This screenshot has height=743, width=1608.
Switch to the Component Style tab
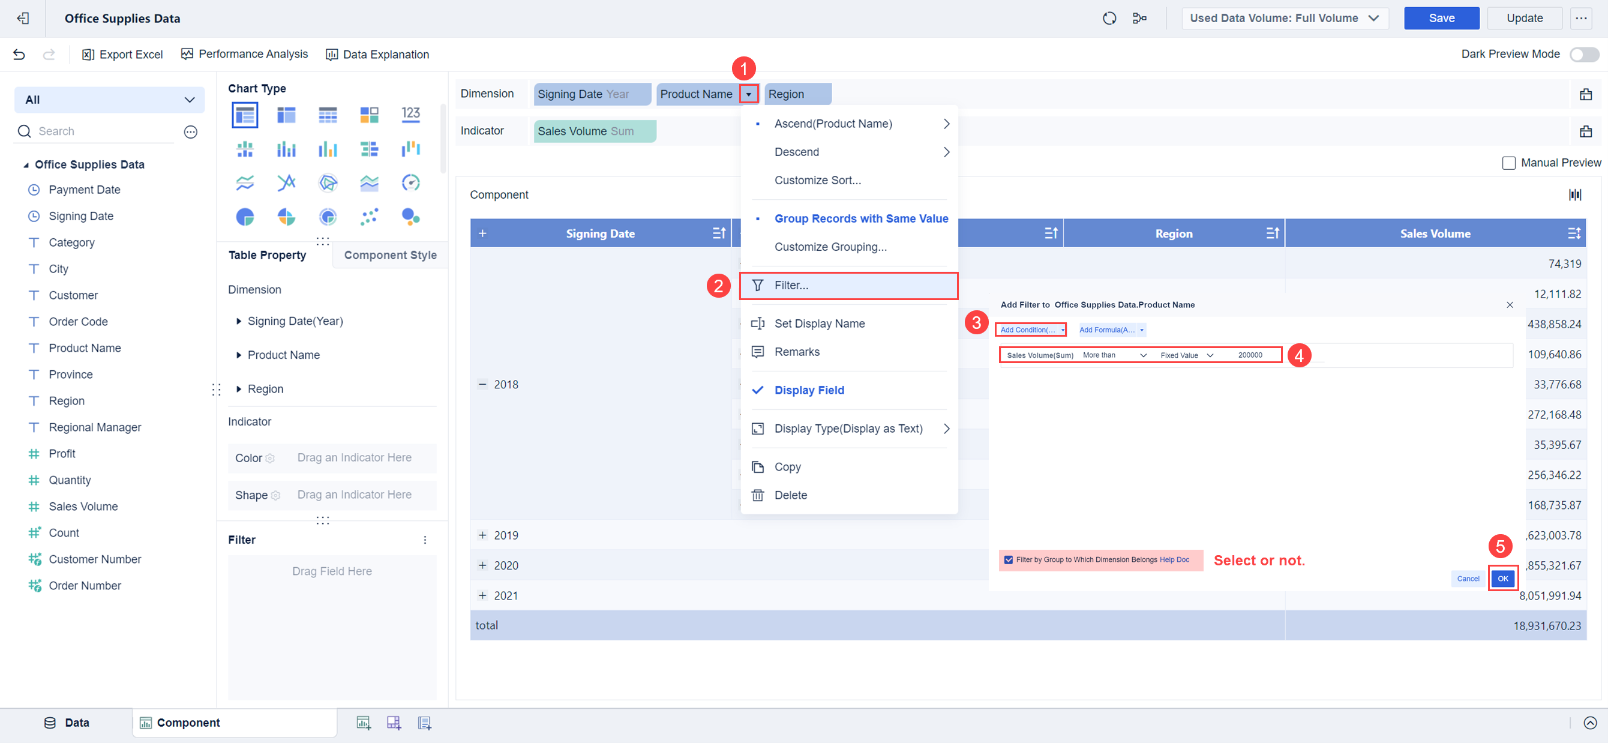tap(390, 254)
